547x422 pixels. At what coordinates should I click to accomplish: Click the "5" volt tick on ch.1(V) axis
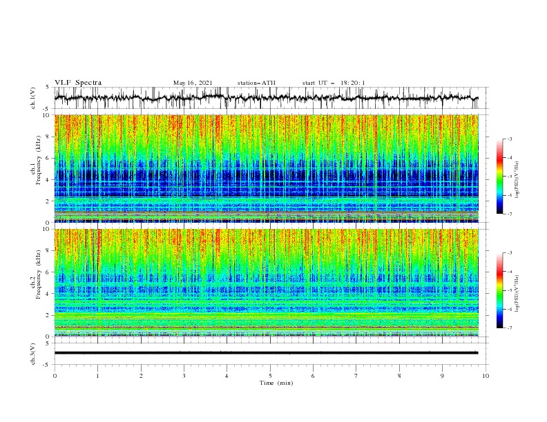pyautogui.click(x=48, y=88)
